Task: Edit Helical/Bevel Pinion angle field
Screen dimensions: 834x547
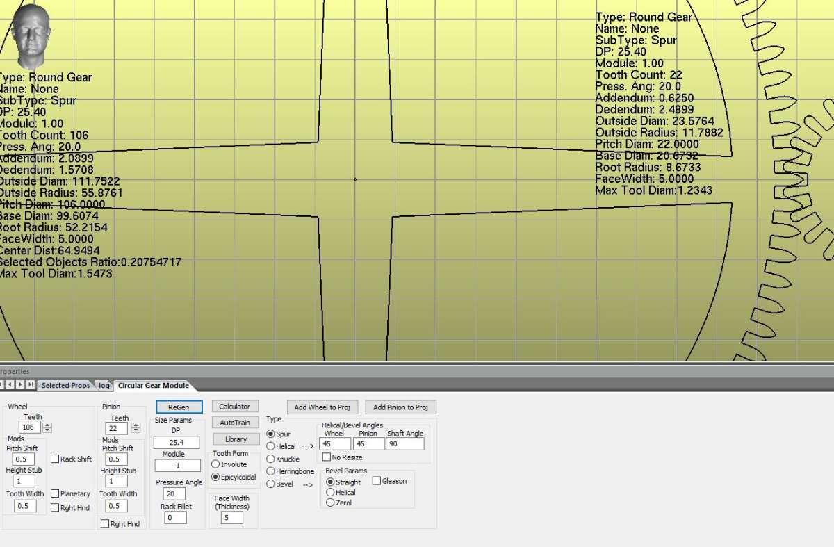Action: (369, 443)
